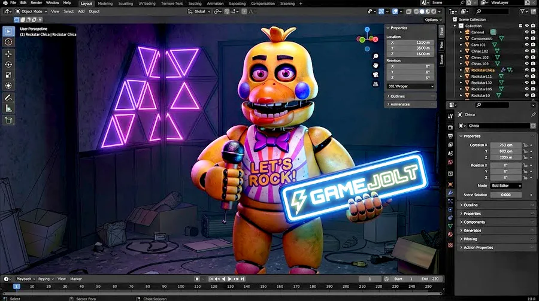Switch to the Modeling workspace tab
Image resolution: width=539 pixels, height=301 pixels.
[x=105, y=4]
